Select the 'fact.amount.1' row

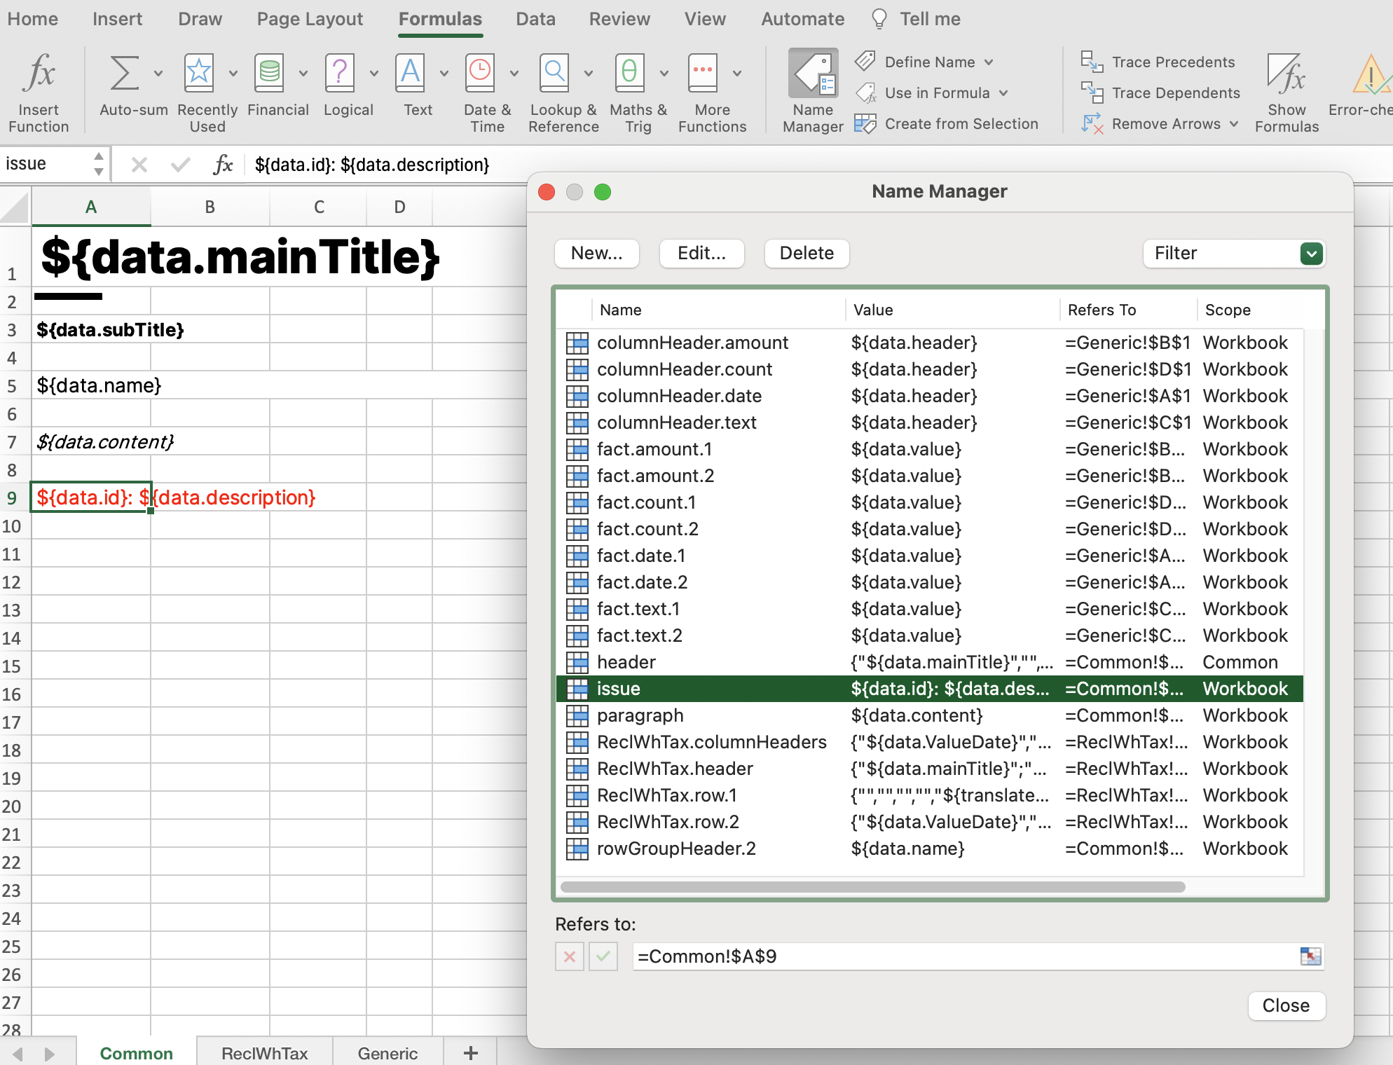click(x=929, y=449)
